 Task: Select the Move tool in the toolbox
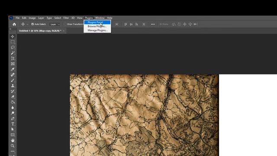(13, 36)
